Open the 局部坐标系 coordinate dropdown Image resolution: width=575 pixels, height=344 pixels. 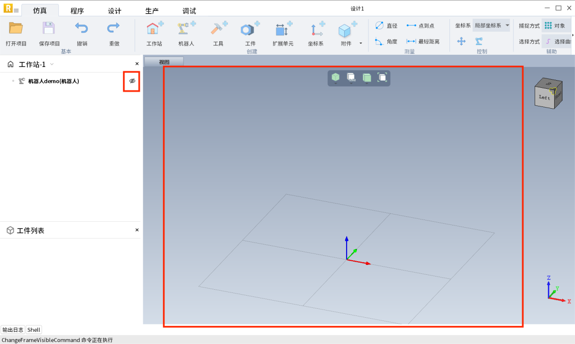(492, 26)
